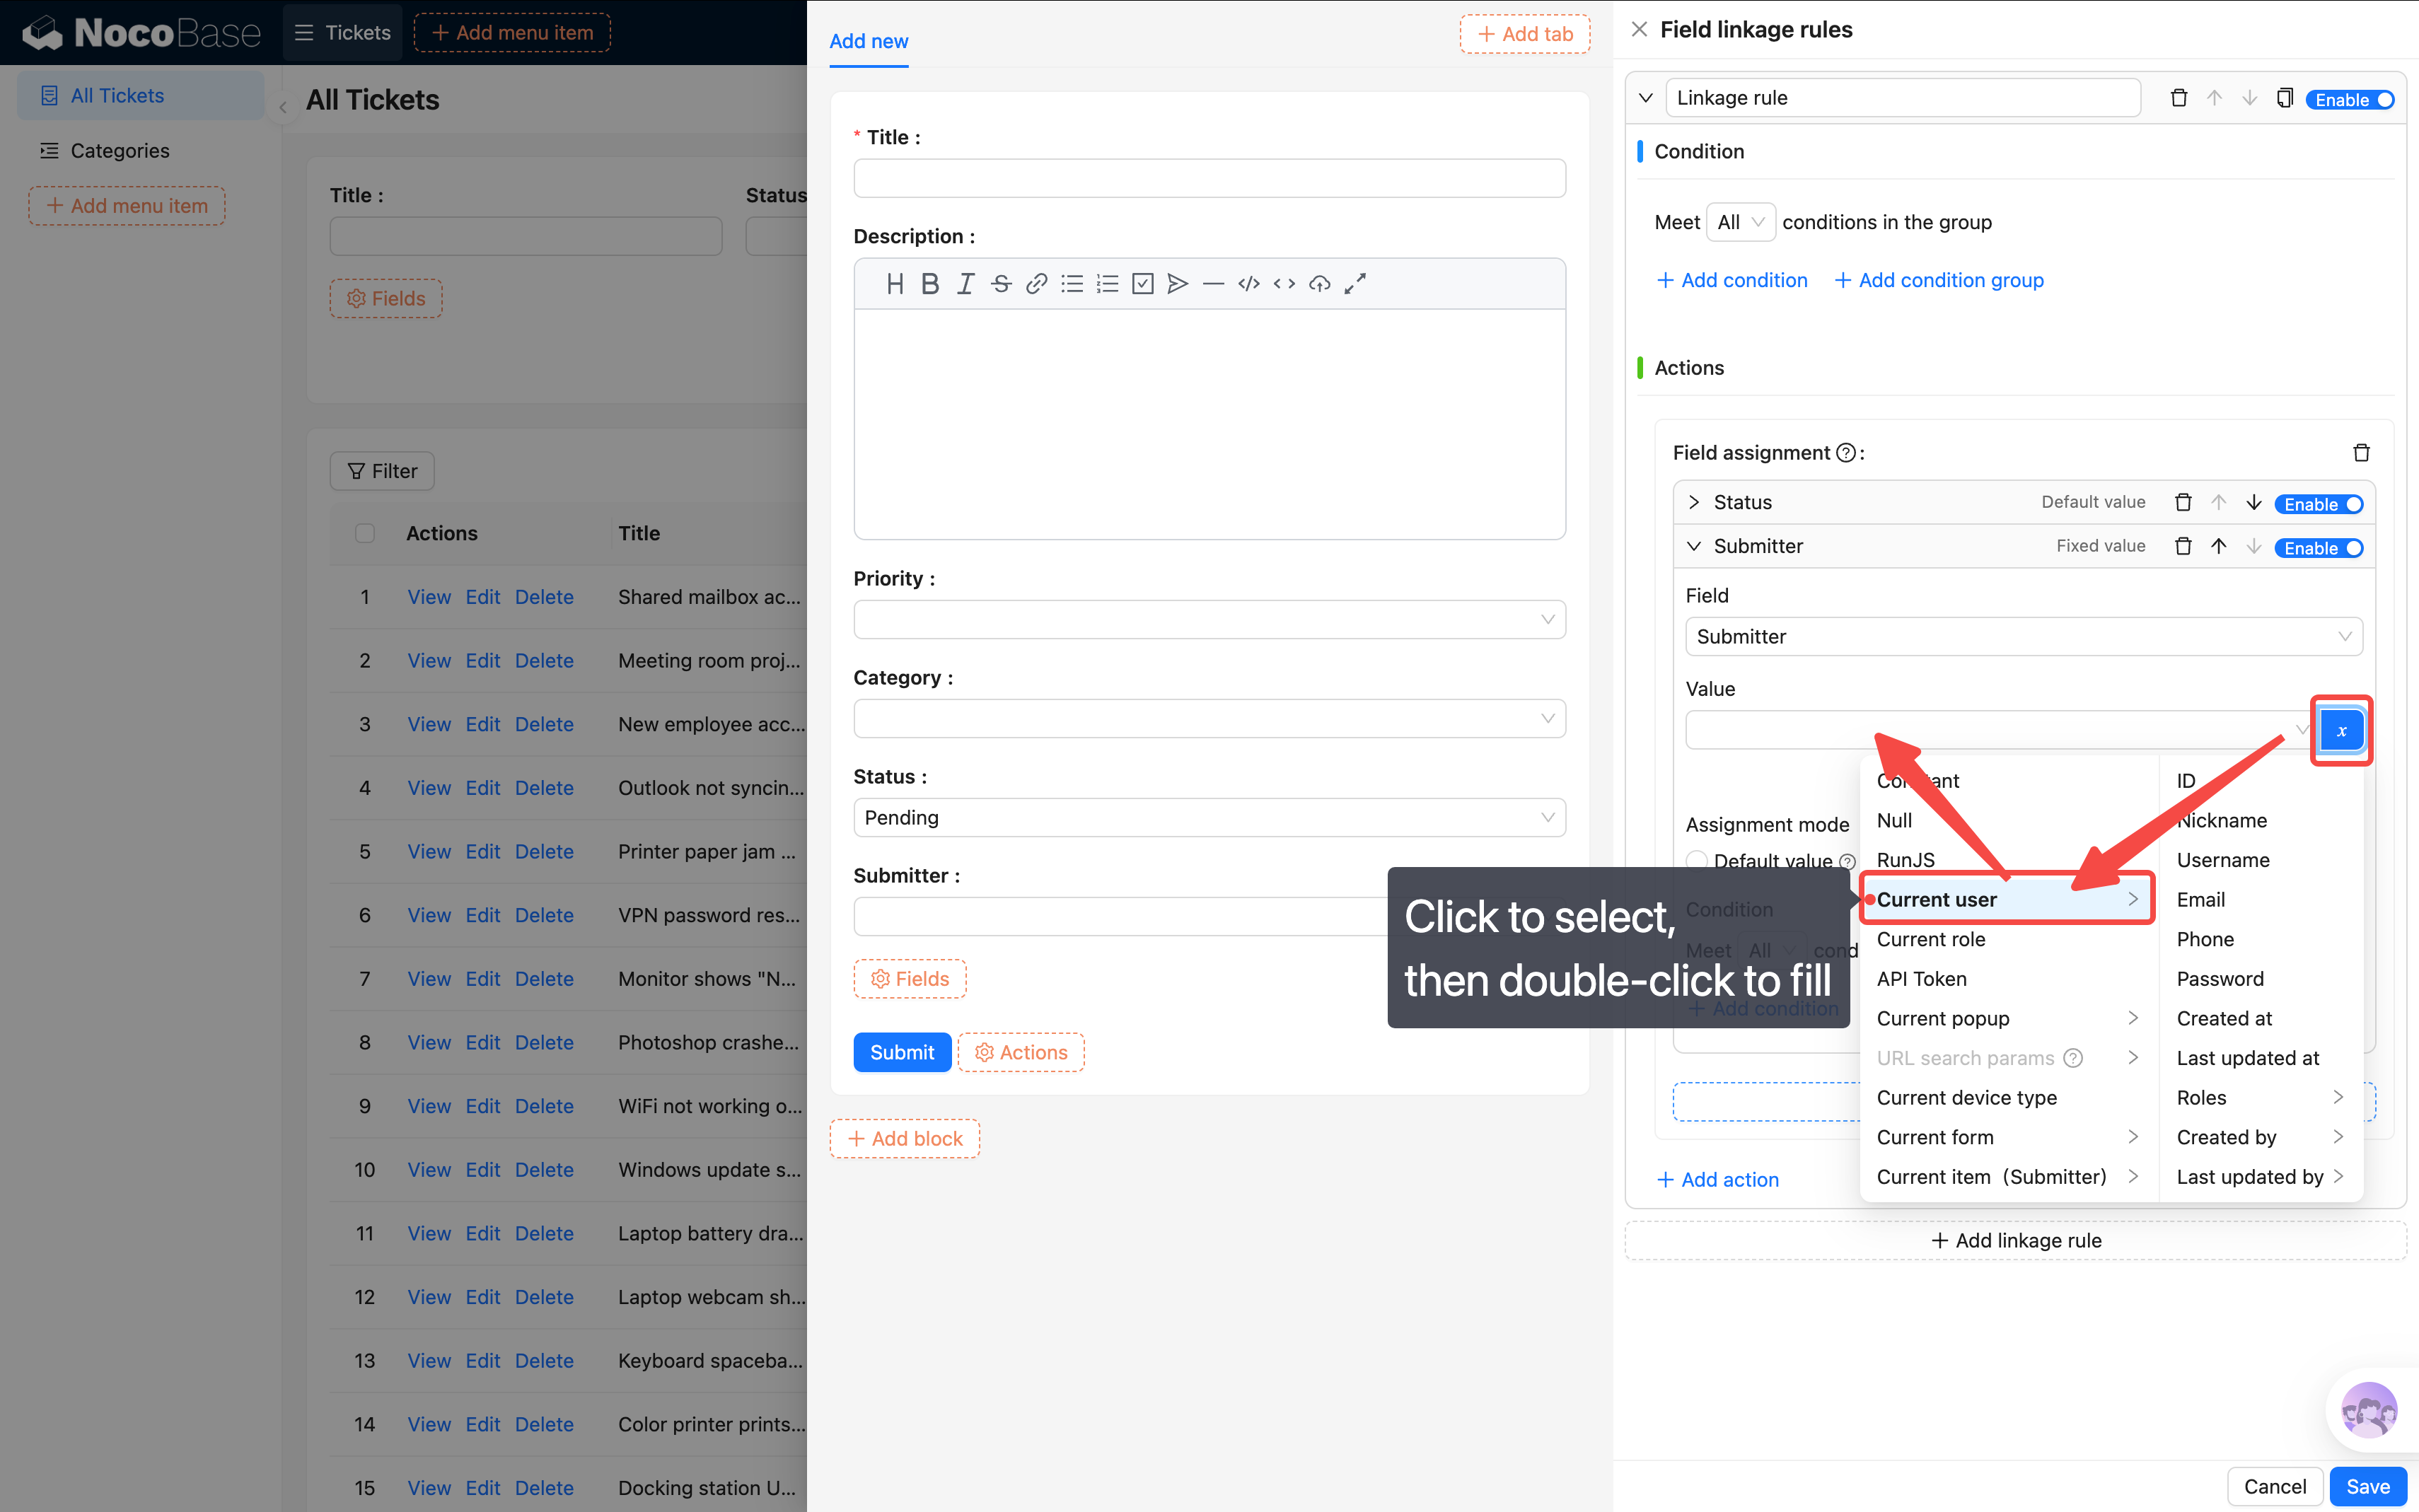
Task: Select Current role from variable menu
Action: point(1930,939)
